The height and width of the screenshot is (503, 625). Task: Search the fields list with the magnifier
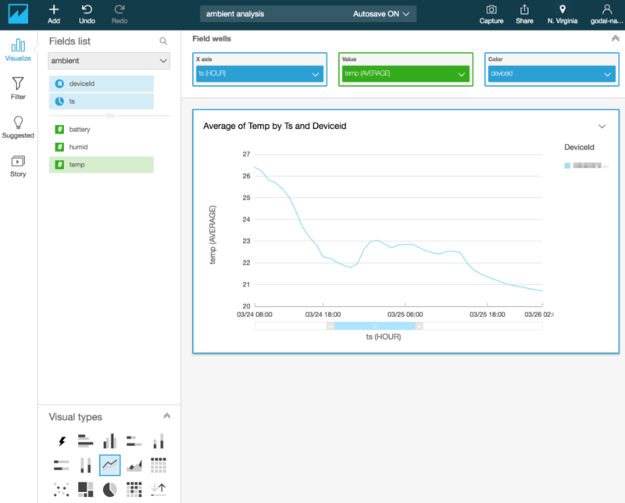click(x=163, y=41)
